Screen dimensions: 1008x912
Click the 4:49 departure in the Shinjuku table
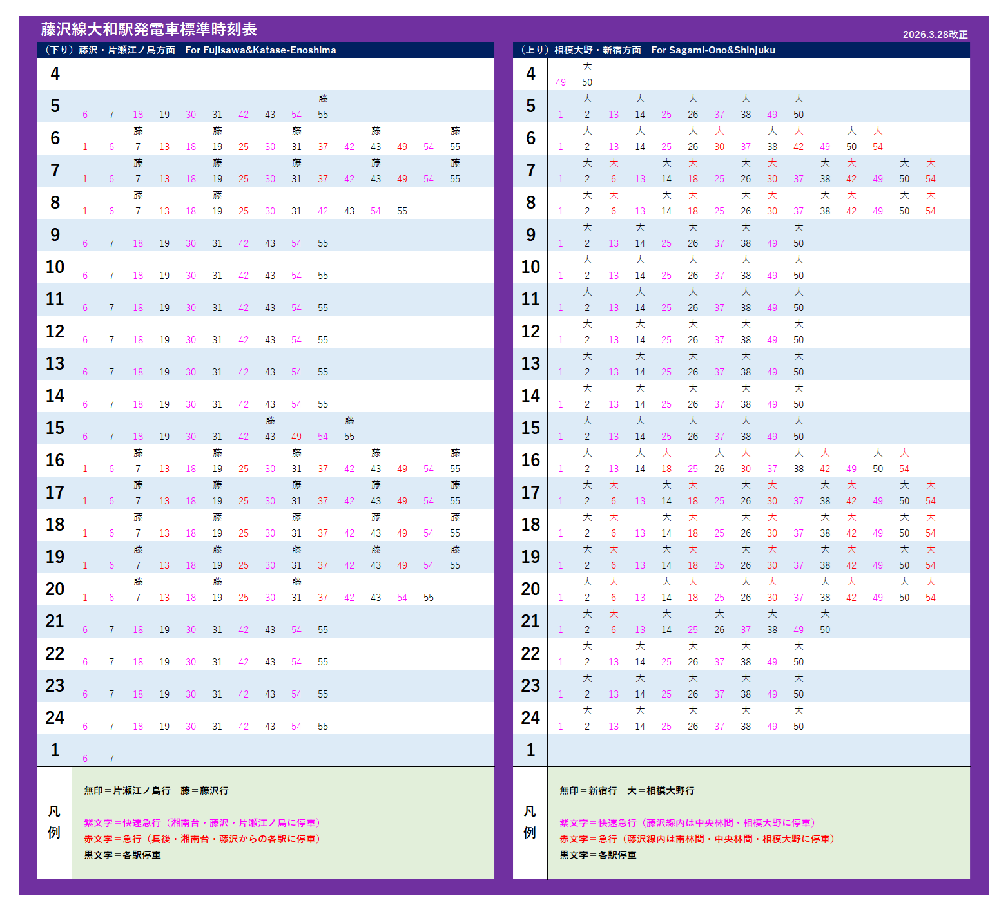tap(561, 82)
